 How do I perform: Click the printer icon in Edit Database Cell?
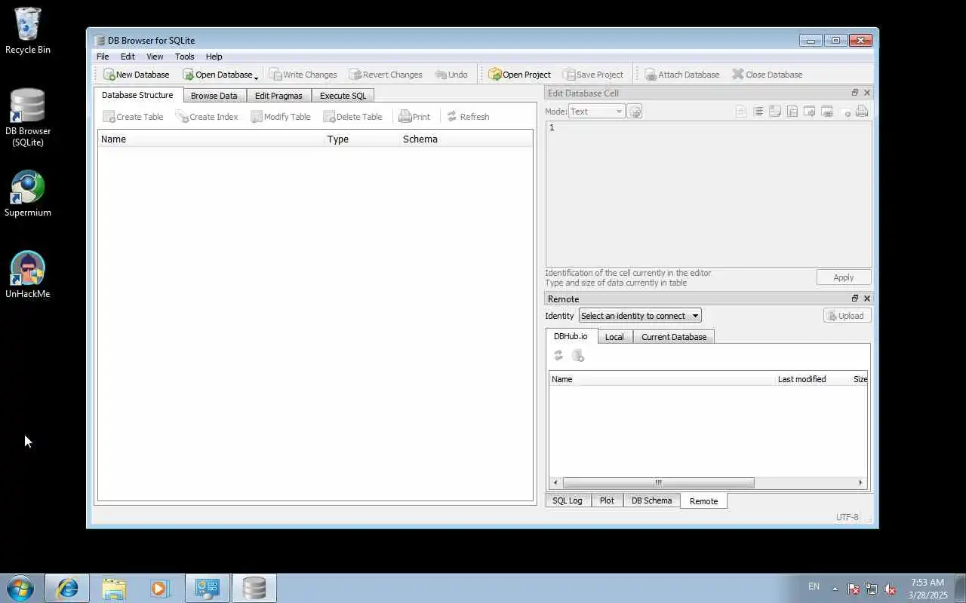click(862, 112)
